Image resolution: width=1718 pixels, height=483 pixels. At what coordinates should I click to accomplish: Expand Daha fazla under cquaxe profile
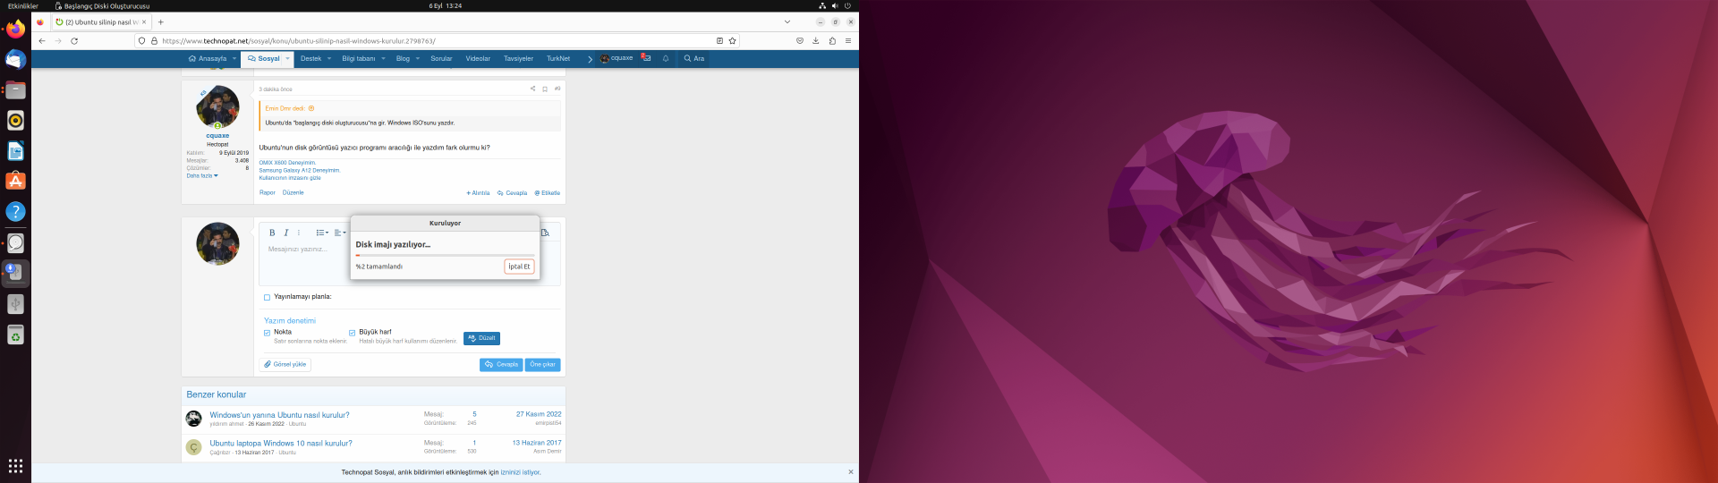coord(202,175)
